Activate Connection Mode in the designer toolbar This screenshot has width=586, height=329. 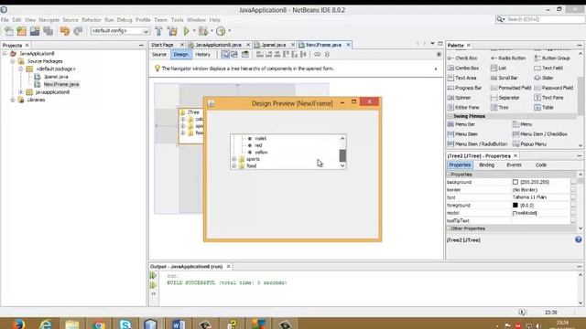pos(234,55)
